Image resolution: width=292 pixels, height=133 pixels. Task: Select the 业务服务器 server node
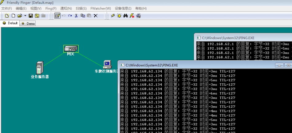pos(40,67)
